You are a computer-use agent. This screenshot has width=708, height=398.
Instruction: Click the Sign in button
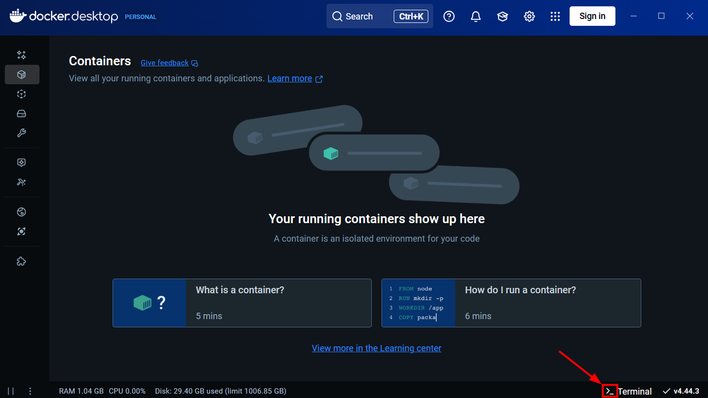[592, 16]
